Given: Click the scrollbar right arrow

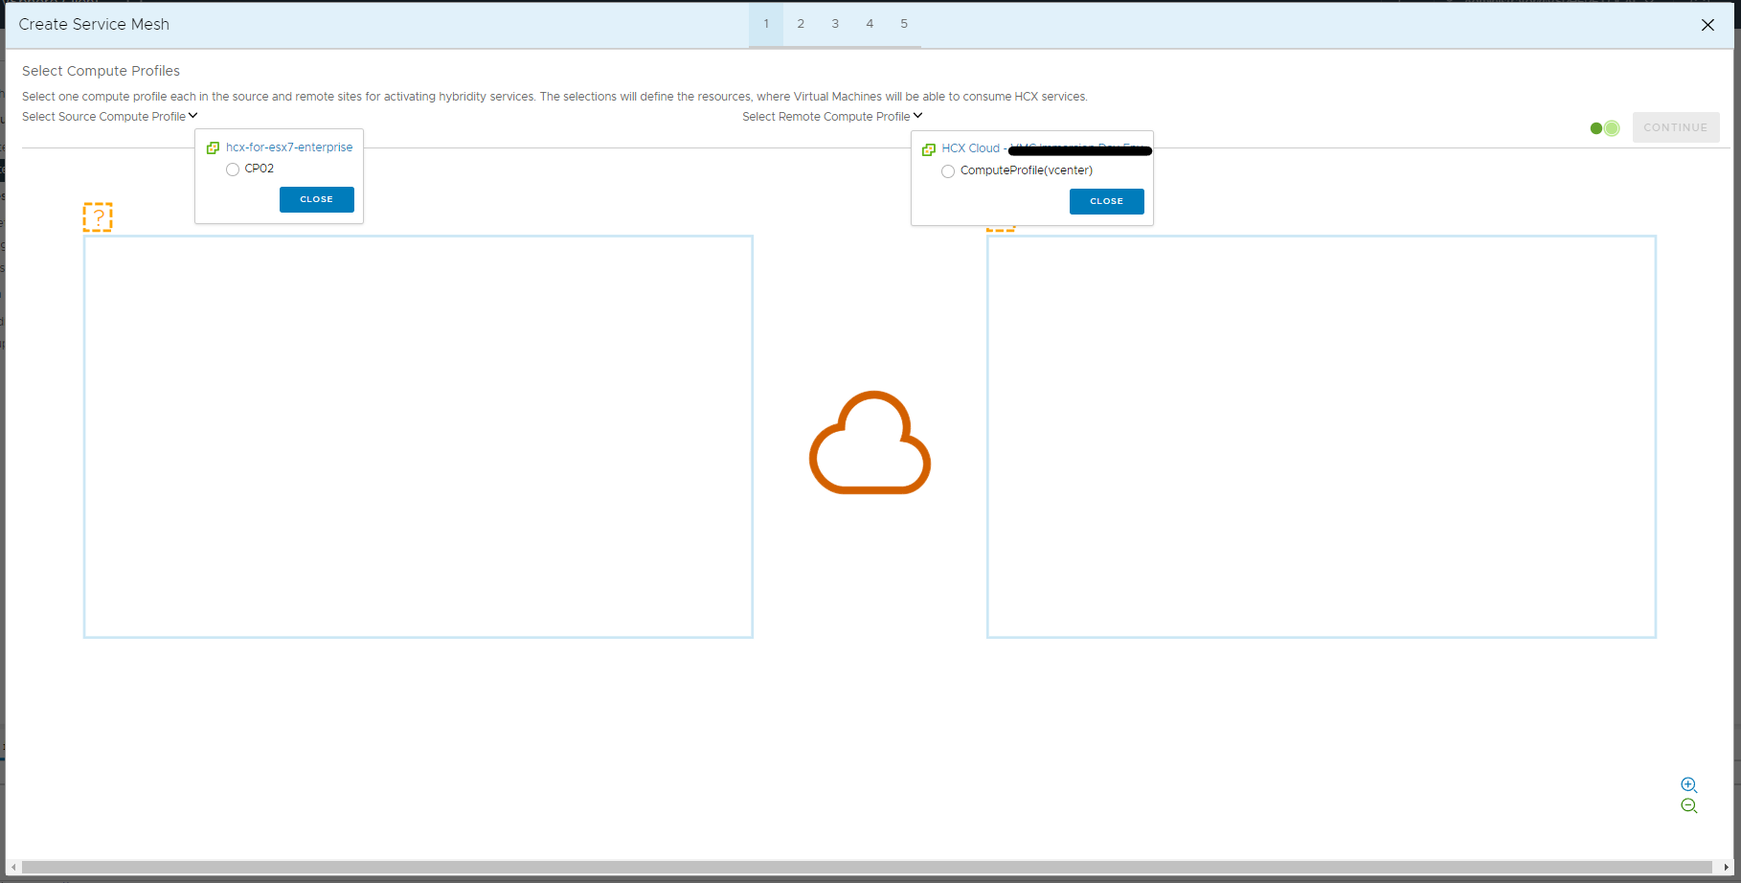Looking at the screenshot, I should (x=1727, y=868).
